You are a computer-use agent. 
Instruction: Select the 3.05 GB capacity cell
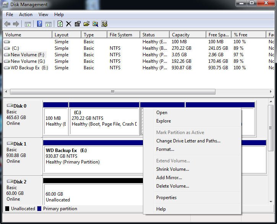pyautogui.click(x=179, y=55)
